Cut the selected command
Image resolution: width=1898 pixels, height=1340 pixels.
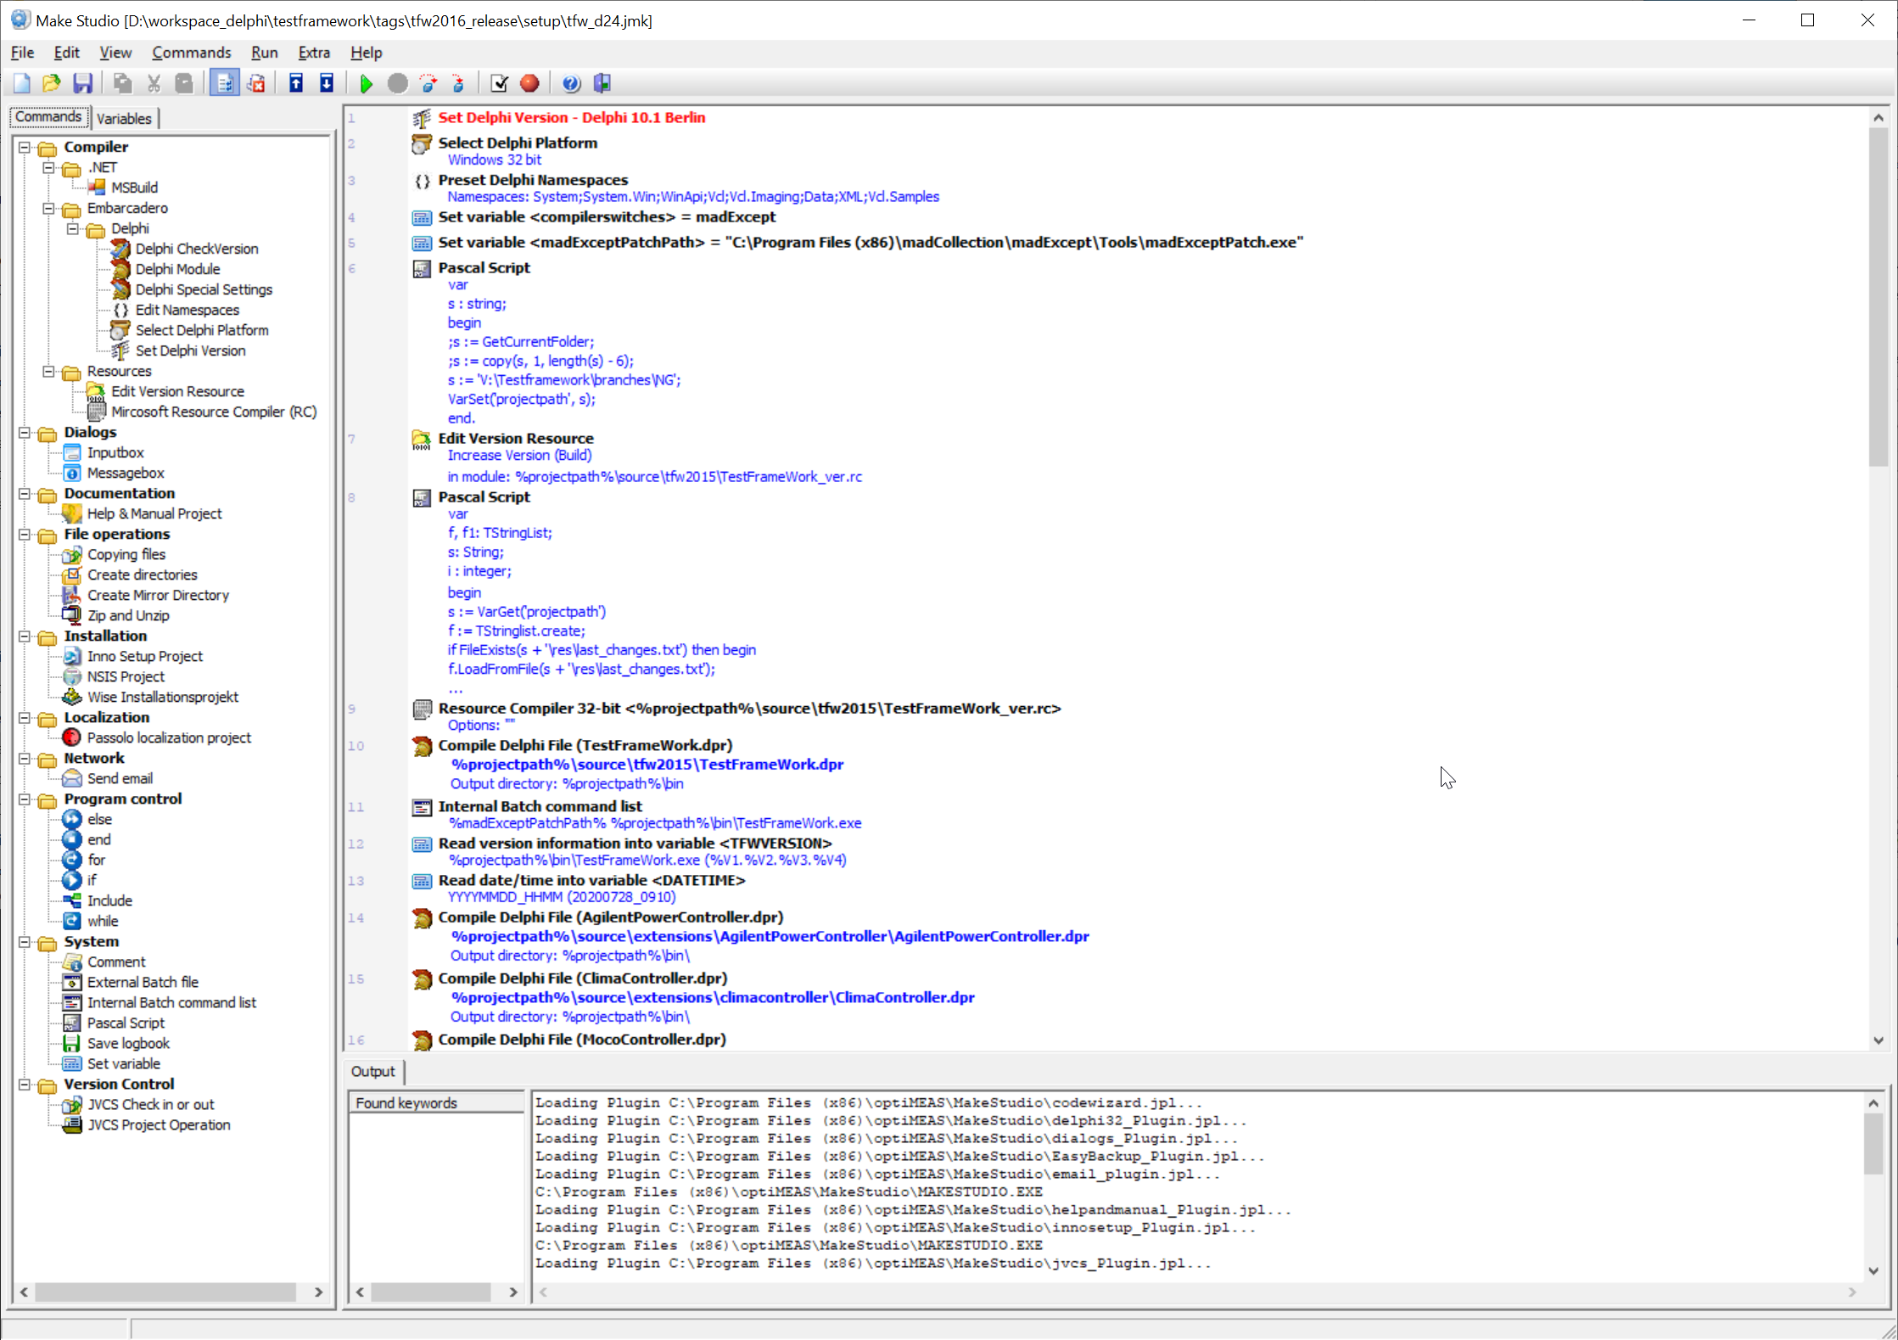(x=154, y=82)
